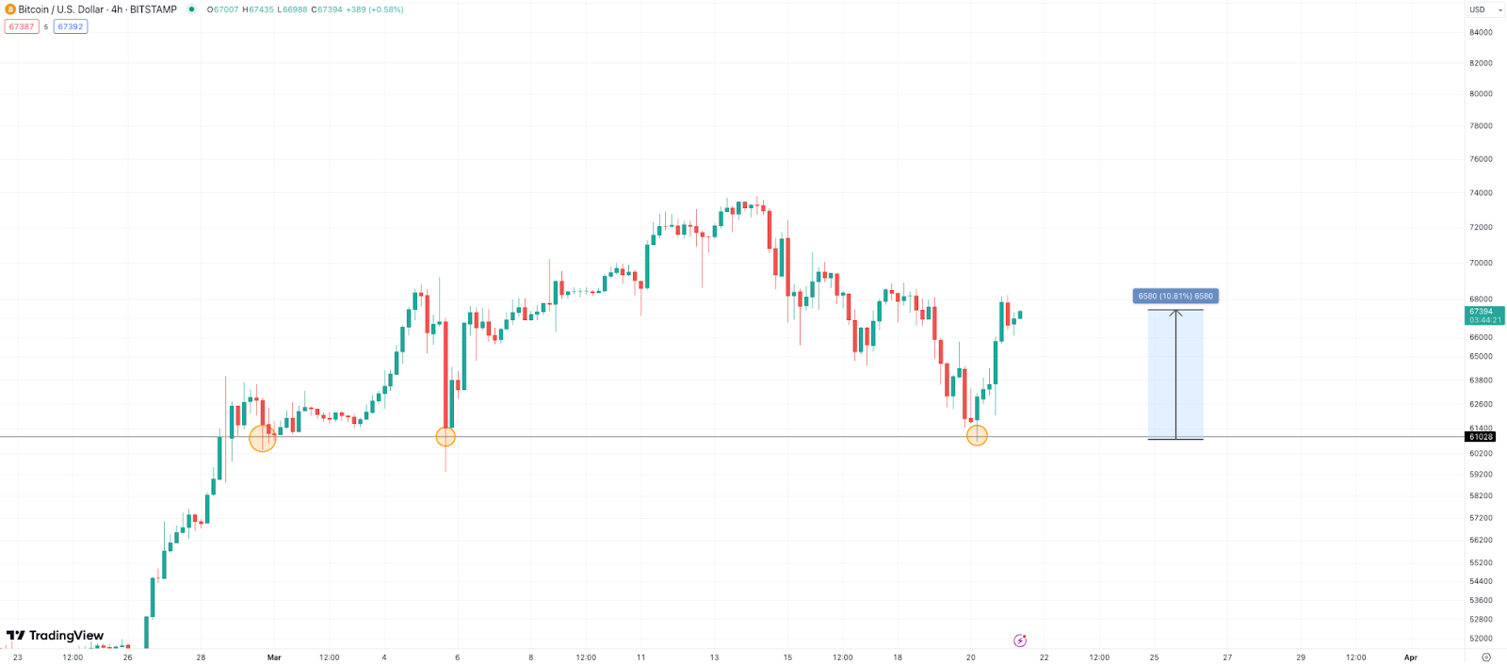Click the 61028 horizontal line price label
The image size is (1507, 664).
[x=1481, y=437]
